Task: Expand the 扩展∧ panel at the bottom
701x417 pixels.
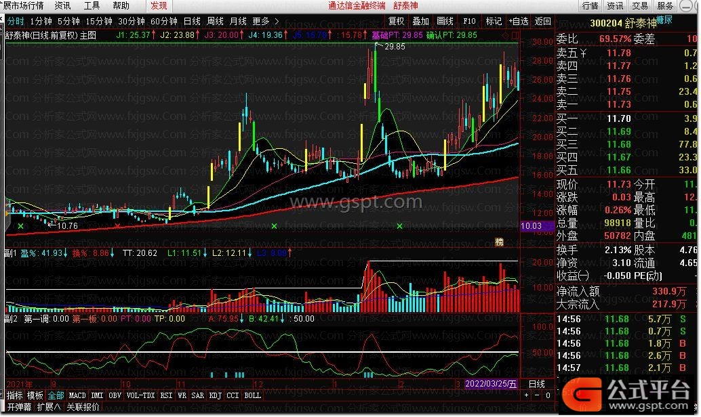Action: tap(49, 407)
